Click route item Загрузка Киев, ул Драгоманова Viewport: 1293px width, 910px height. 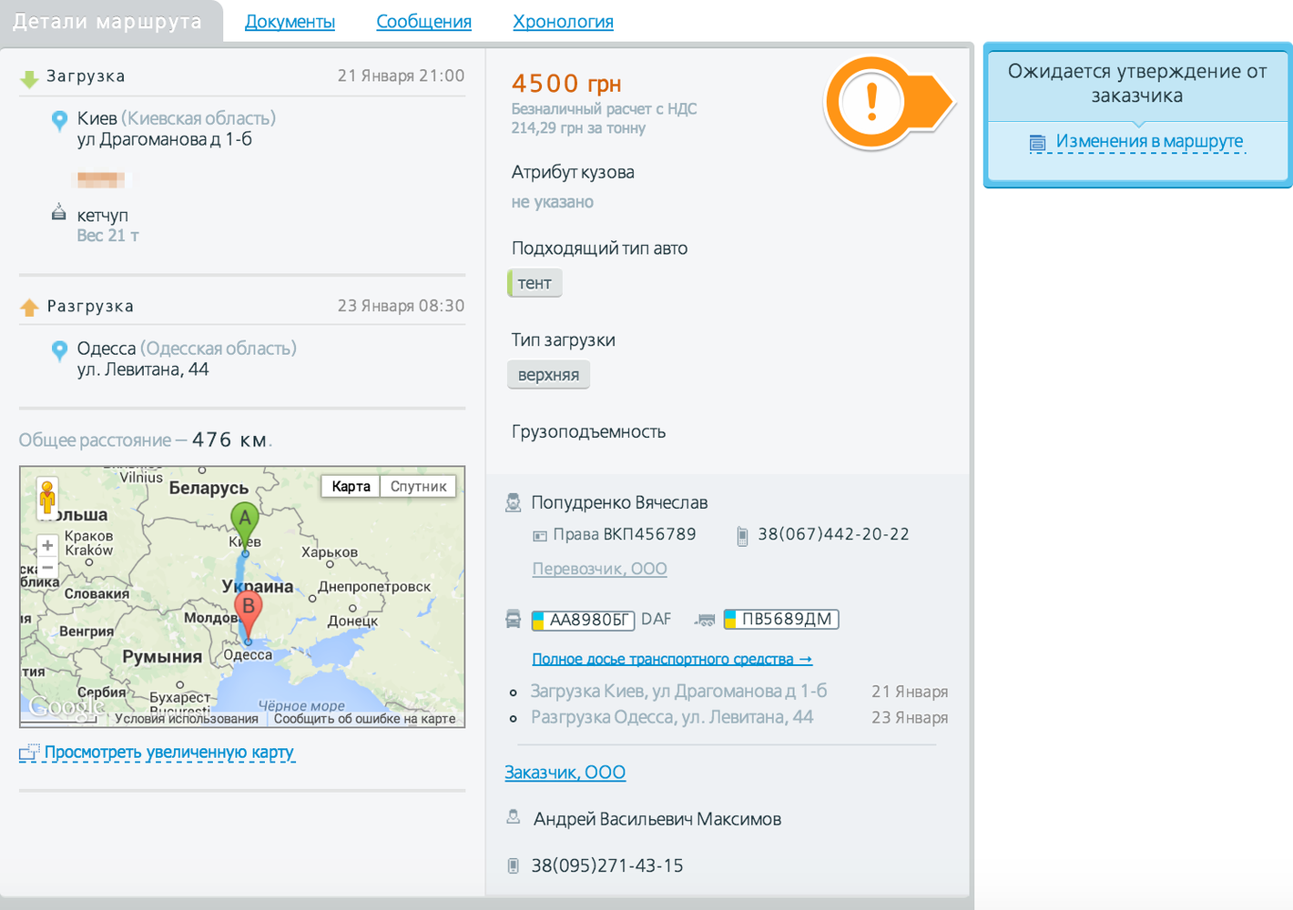[x=678, y=691]
